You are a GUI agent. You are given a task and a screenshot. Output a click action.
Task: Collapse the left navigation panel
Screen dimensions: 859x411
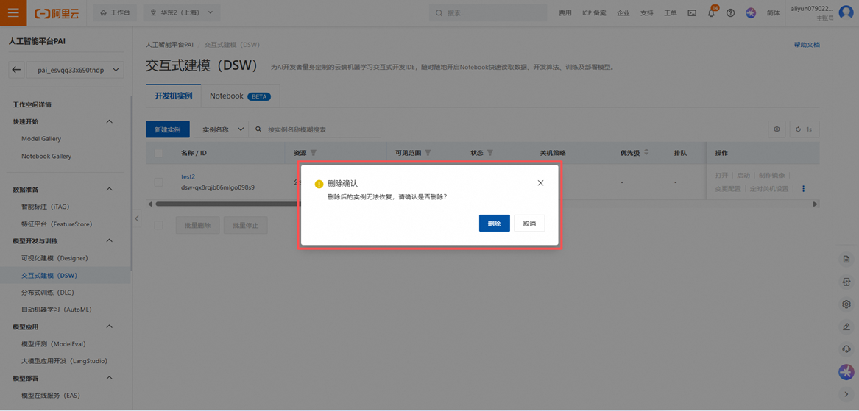coord(137,218)
